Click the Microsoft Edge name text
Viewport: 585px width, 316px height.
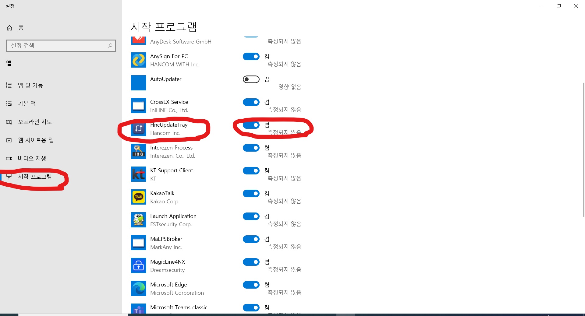tap(168, 285)
